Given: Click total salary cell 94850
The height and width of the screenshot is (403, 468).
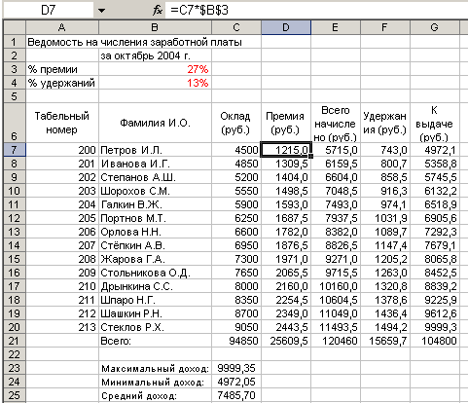Looking at the screenshot, I should [236, 341].
